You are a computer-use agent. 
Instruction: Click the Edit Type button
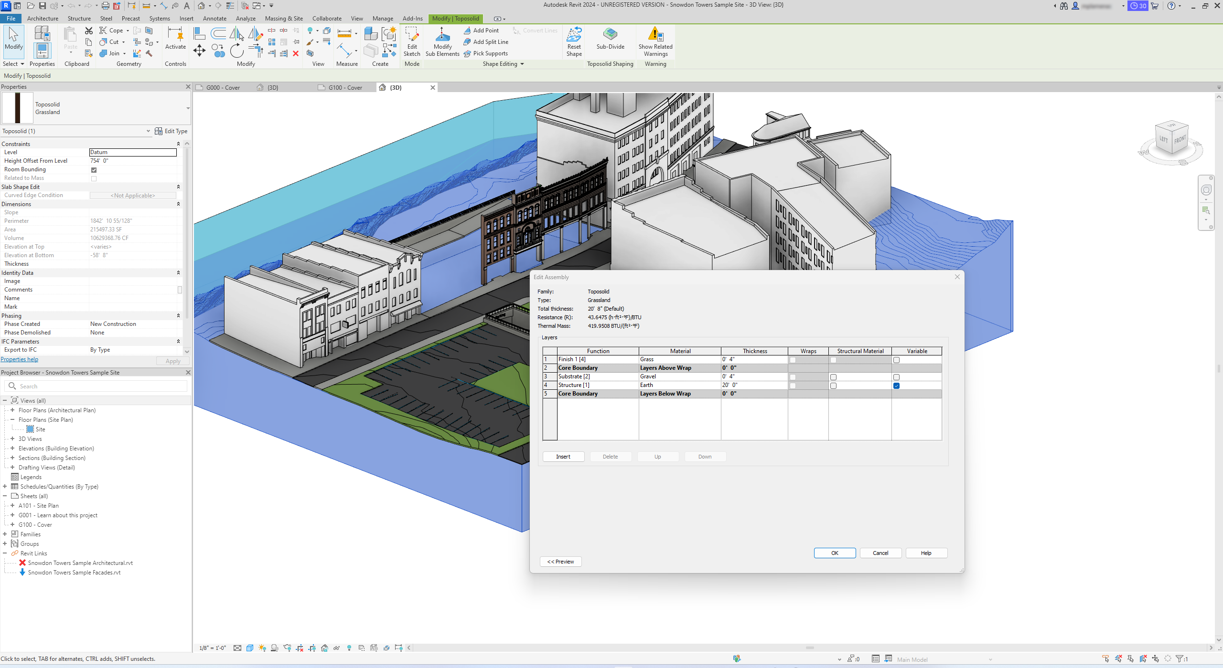171,131
